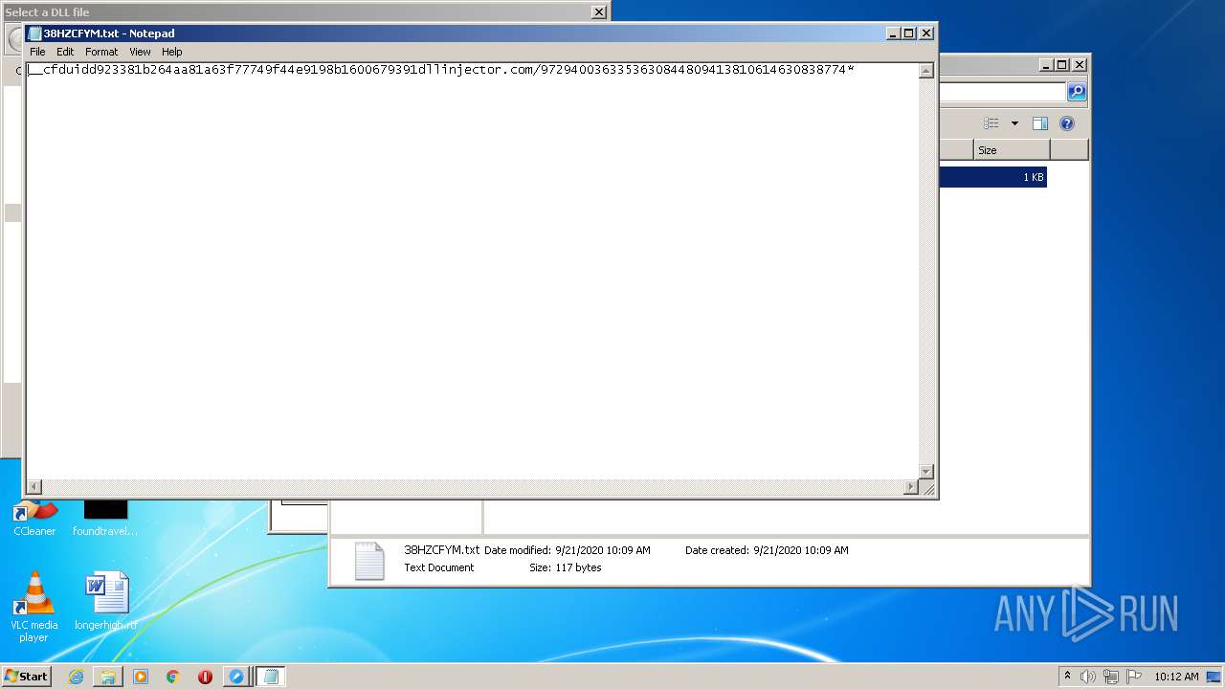
Task: Minimize the Notepad window
Action: click(x=893, y=33)
